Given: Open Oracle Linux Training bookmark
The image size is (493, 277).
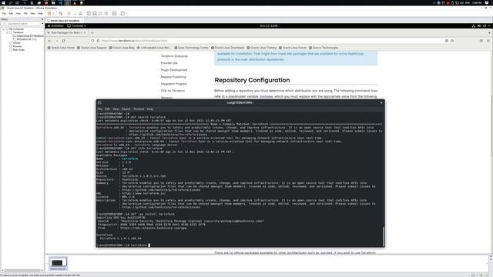Looking at the screenshot, I should (x=262, y=48).
